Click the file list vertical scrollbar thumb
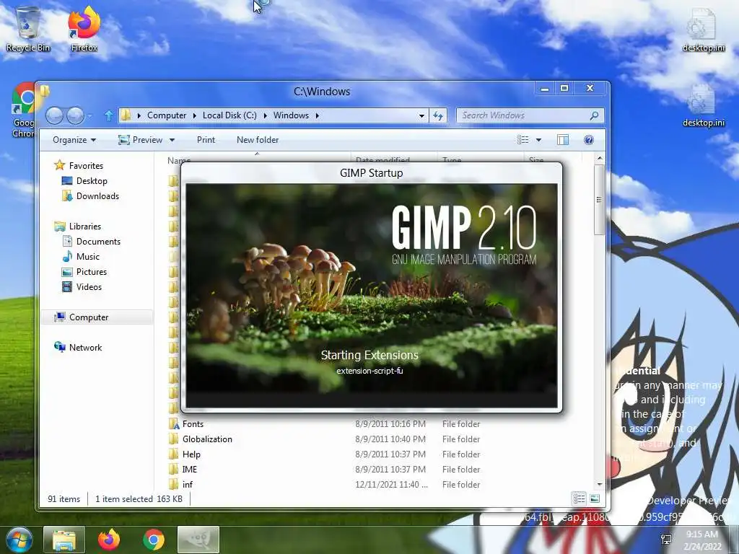This screenshot has width=739, height=554. [599, 200]
